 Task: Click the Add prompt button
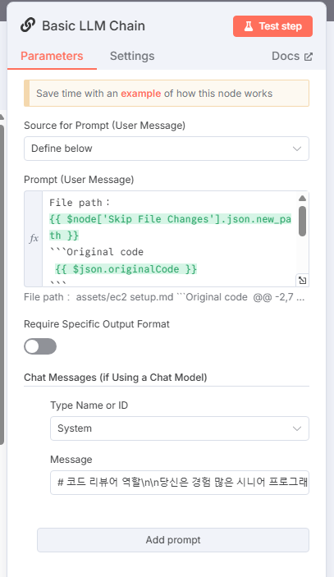[173, 540]
